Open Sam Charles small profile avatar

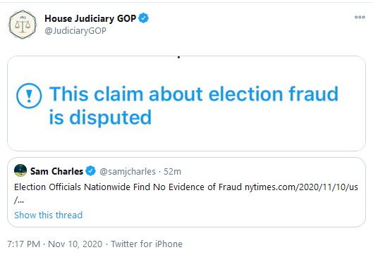20,170
